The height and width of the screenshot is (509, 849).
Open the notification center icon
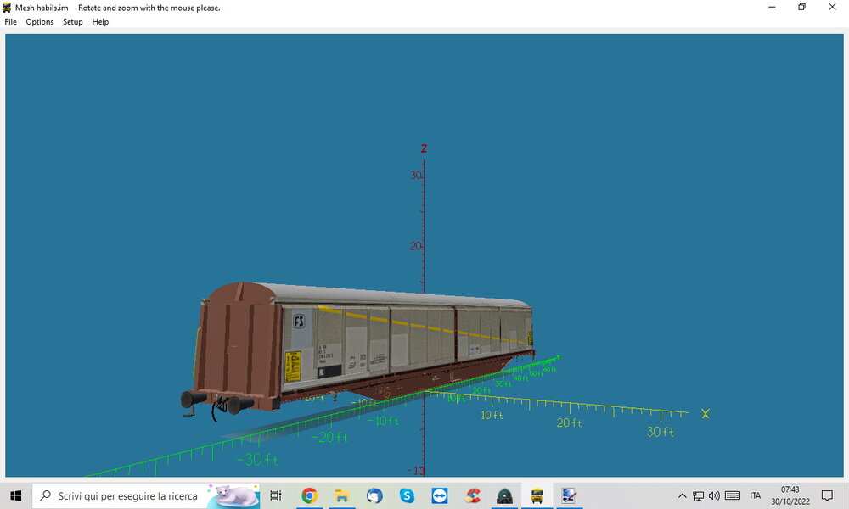pyautogui.click(x=827, y=495)
